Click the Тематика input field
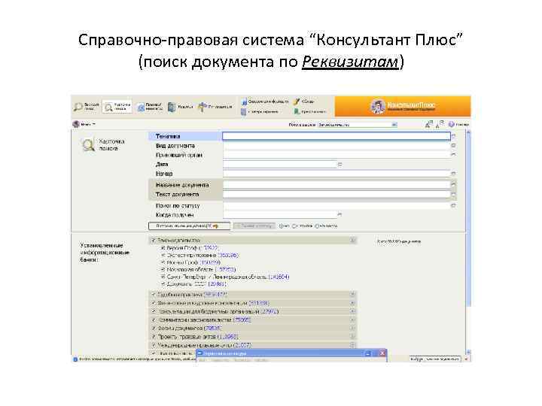 (x=336, y=136)
